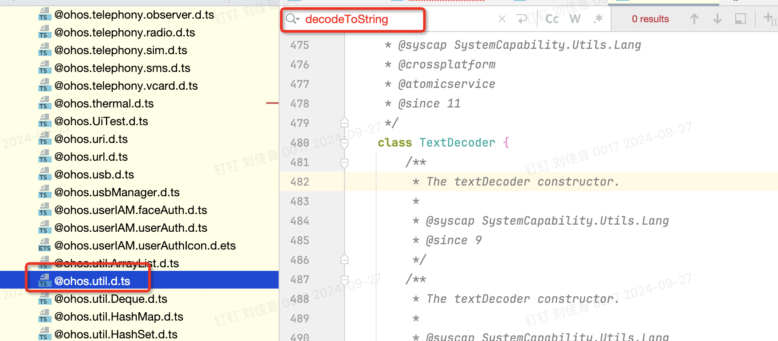This screenshot has width=778, height=341.
Task: Collapse the TextDecoder class at line 480
Action: (x=344, y=143)
